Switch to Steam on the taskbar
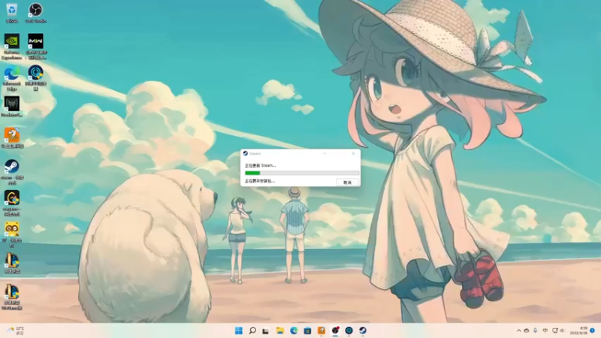 point(363,330)
